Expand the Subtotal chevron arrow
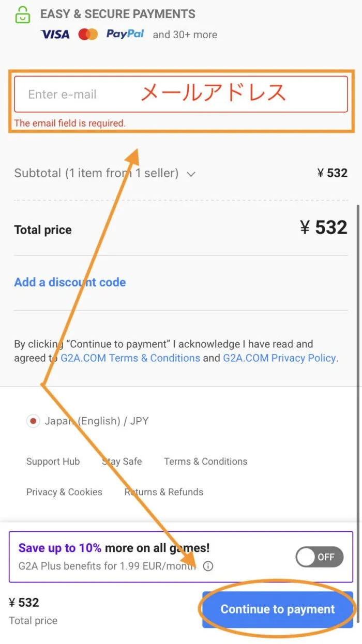362x644 pixels. tap(191, 174)
